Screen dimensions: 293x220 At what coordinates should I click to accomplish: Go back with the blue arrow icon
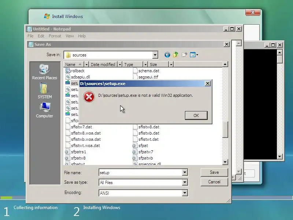167,55
